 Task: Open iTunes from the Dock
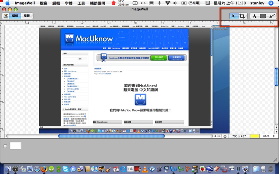95,169
